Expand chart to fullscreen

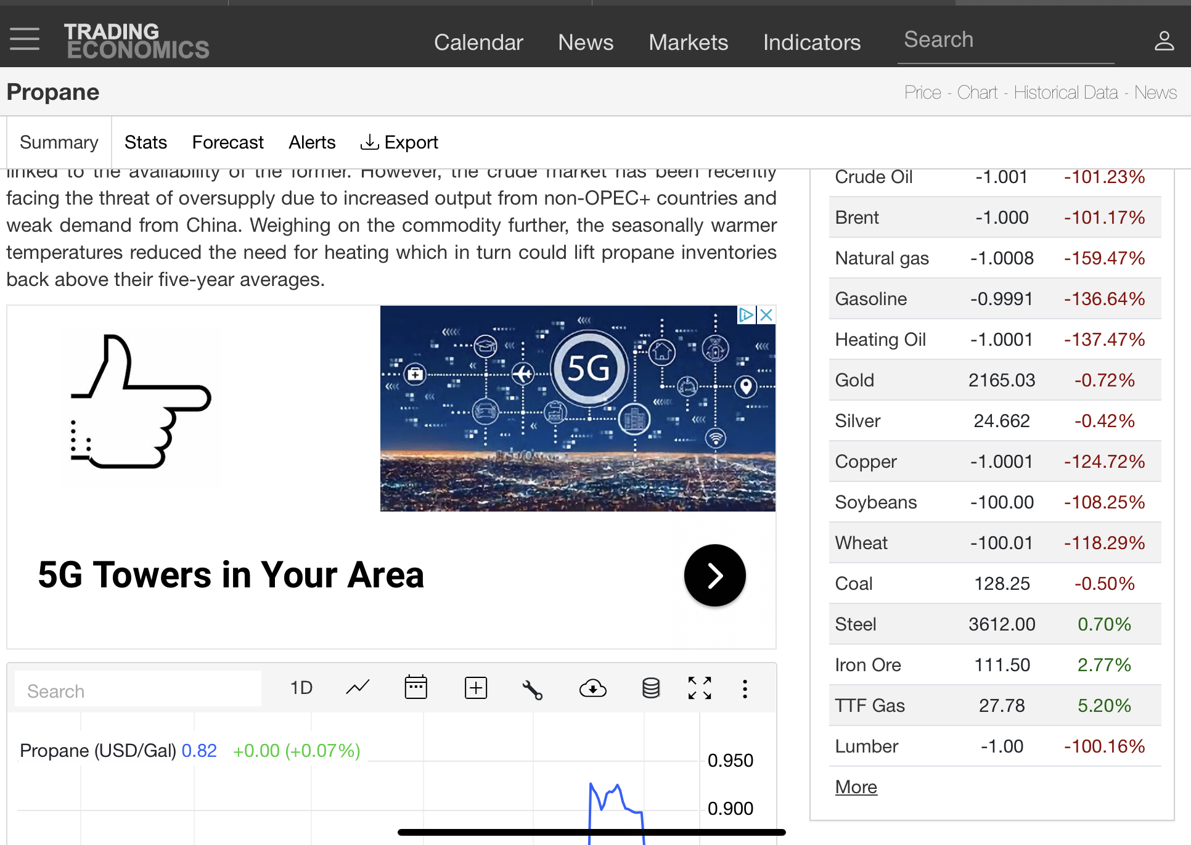tap(700, 688)
